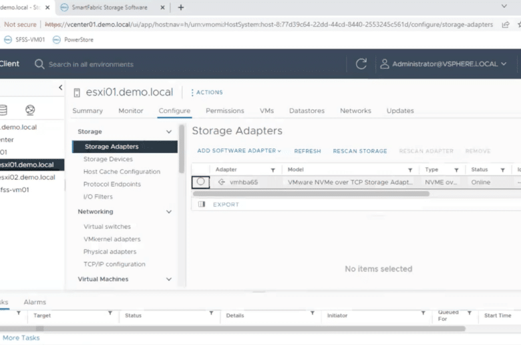521x345 pixels.
Task: Click tasks Status column filter icon
Action: point(211,313)
